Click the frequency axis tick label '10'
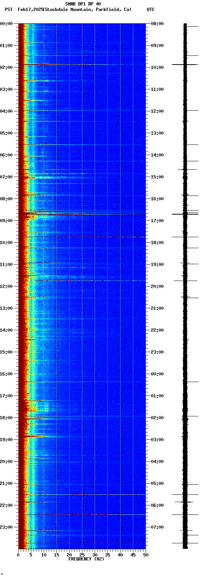Image resolution: width=201 pixels, height=578 pixels. point(44,555)
